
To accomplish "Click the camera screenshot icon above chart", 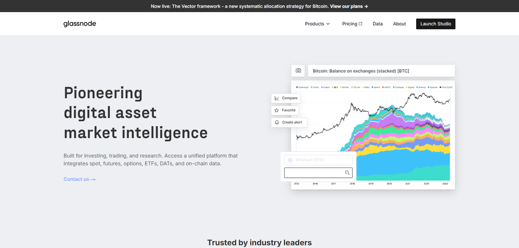I will pos(298,70).
